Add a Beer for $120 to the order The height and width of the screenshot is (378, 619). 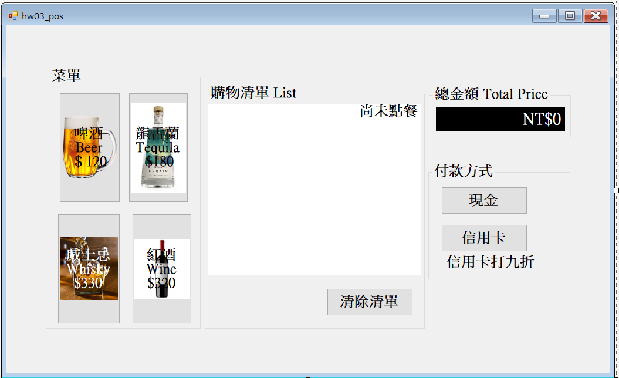tap(90, 147)
